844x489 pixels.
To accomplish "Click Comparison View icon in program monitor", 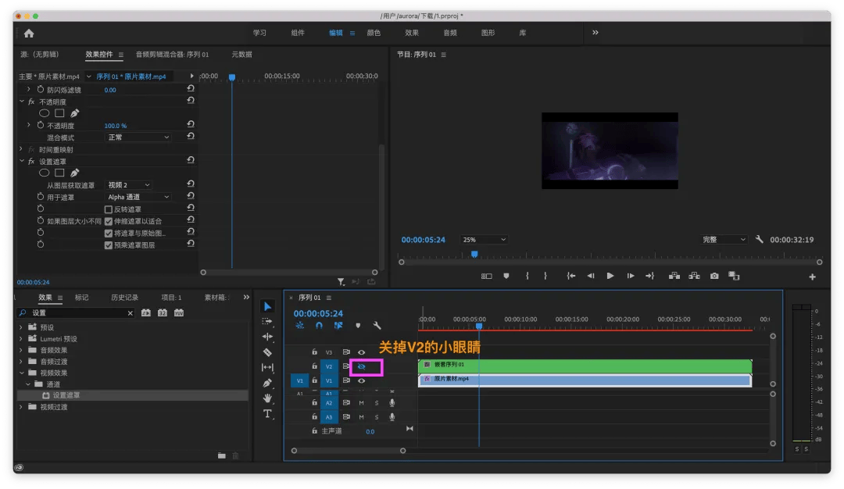I will click(x=734, y=276).
